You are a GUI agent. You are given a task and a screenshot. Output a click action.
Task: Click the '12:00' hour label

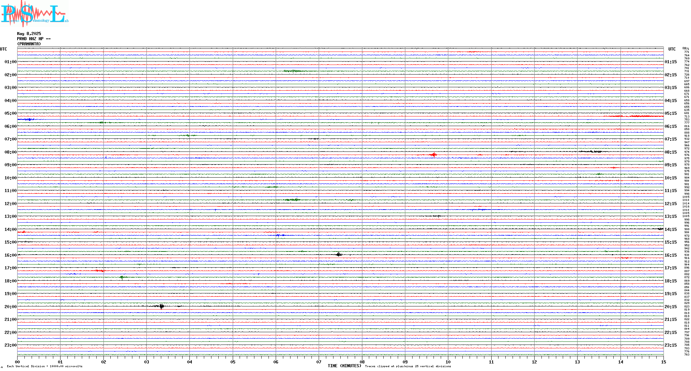pyautogui.click(x=10, y=204)
